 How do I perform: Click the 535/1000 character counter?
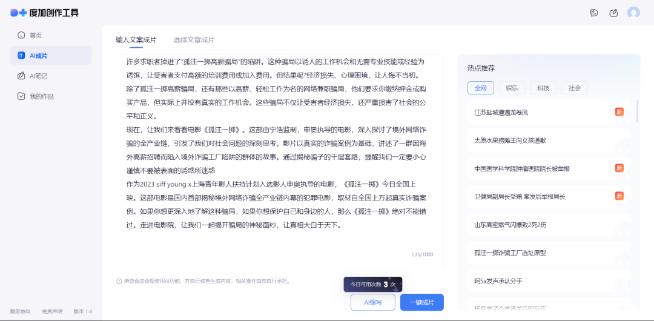(422, 254)
